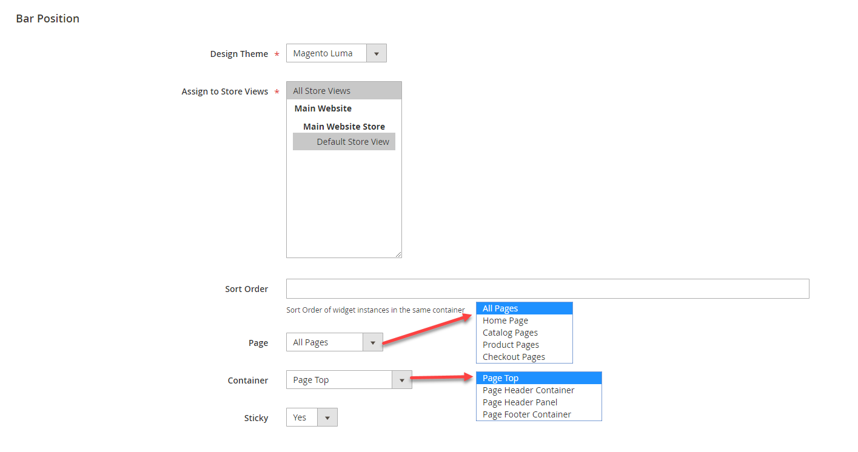Toggle the Sticky Yes dropdown
Viewport: 858px width, 452px height.
327,417
